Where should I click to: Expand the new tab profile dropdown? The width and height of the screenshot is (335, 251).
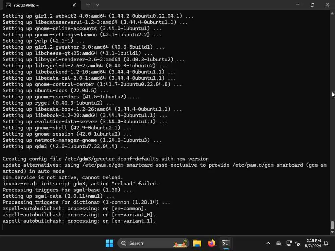[97, 5]
